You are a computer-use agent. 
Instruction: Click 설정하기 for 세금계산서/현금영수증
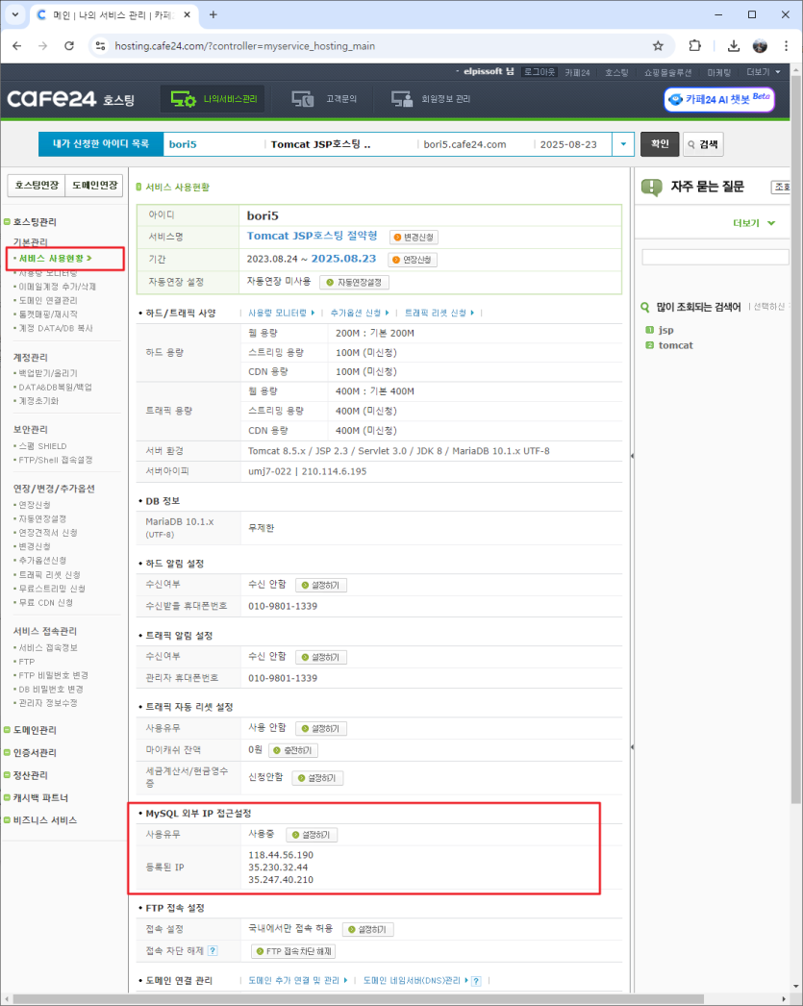click(317, 778)
